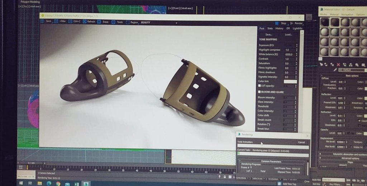Pick material with the eyedropper icon
This screenshot has height=186, width=367.
click(x=335, y=70)
